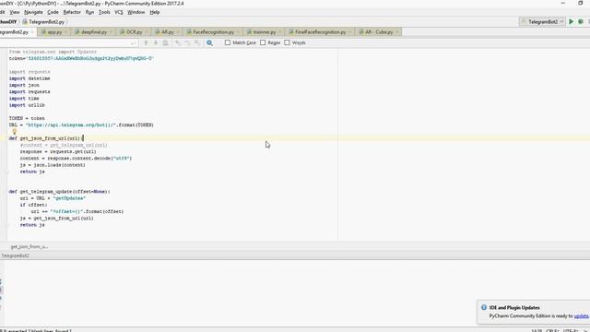Click the new line arrow icon in search field

[x=133, y=43]
